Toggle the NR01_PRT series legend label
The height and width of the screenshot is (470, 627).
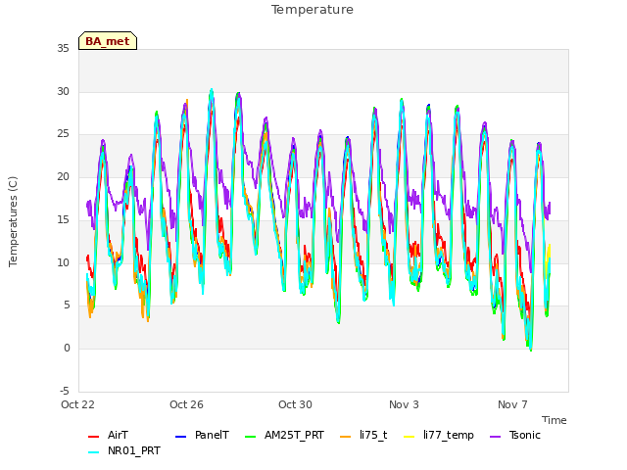134,450
